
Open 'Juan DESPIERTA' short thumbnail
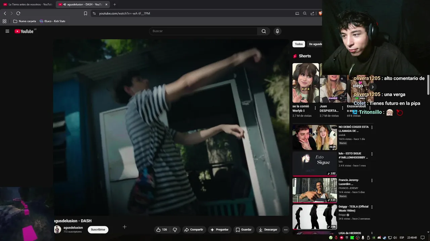333,83
